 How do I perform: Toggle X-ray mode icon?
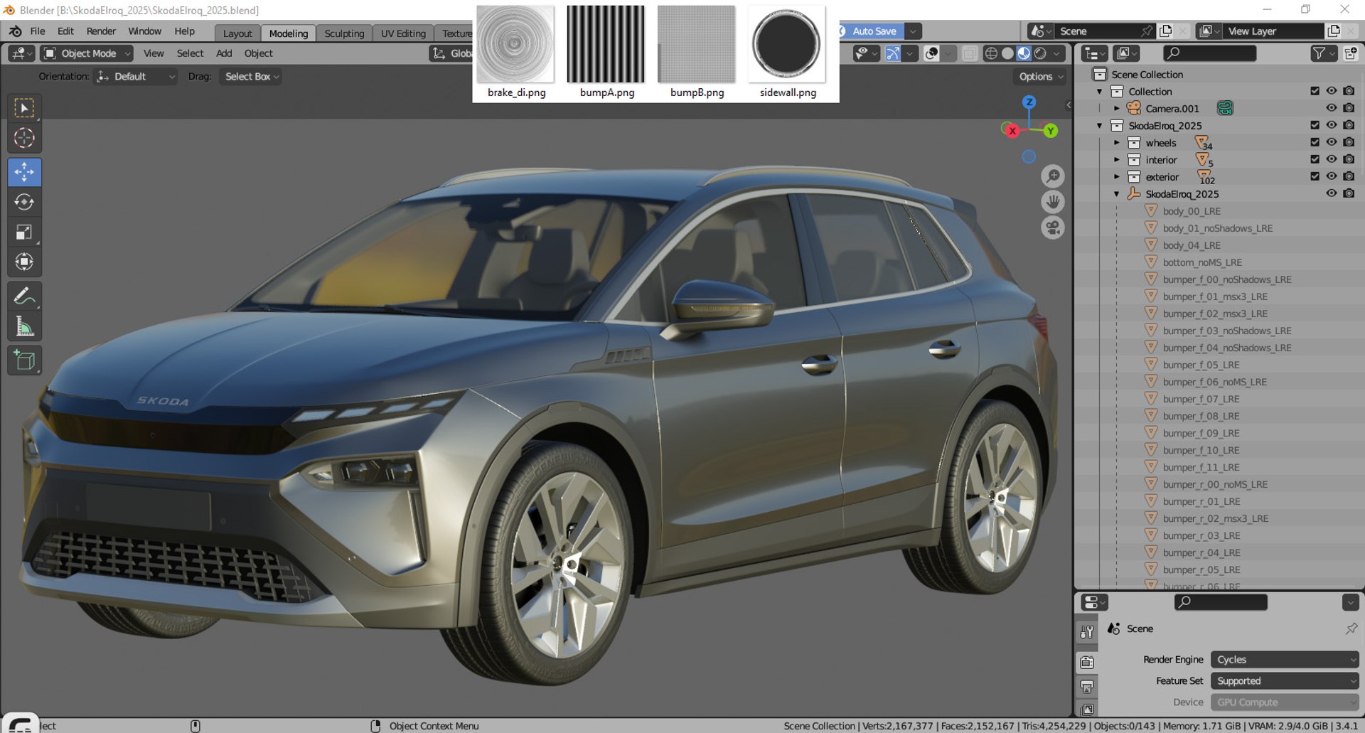[x=970, y=53]
